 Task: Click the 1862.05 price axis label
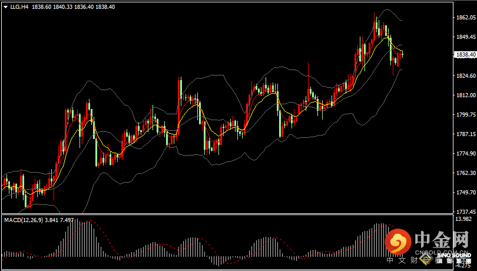click(465, 18)
